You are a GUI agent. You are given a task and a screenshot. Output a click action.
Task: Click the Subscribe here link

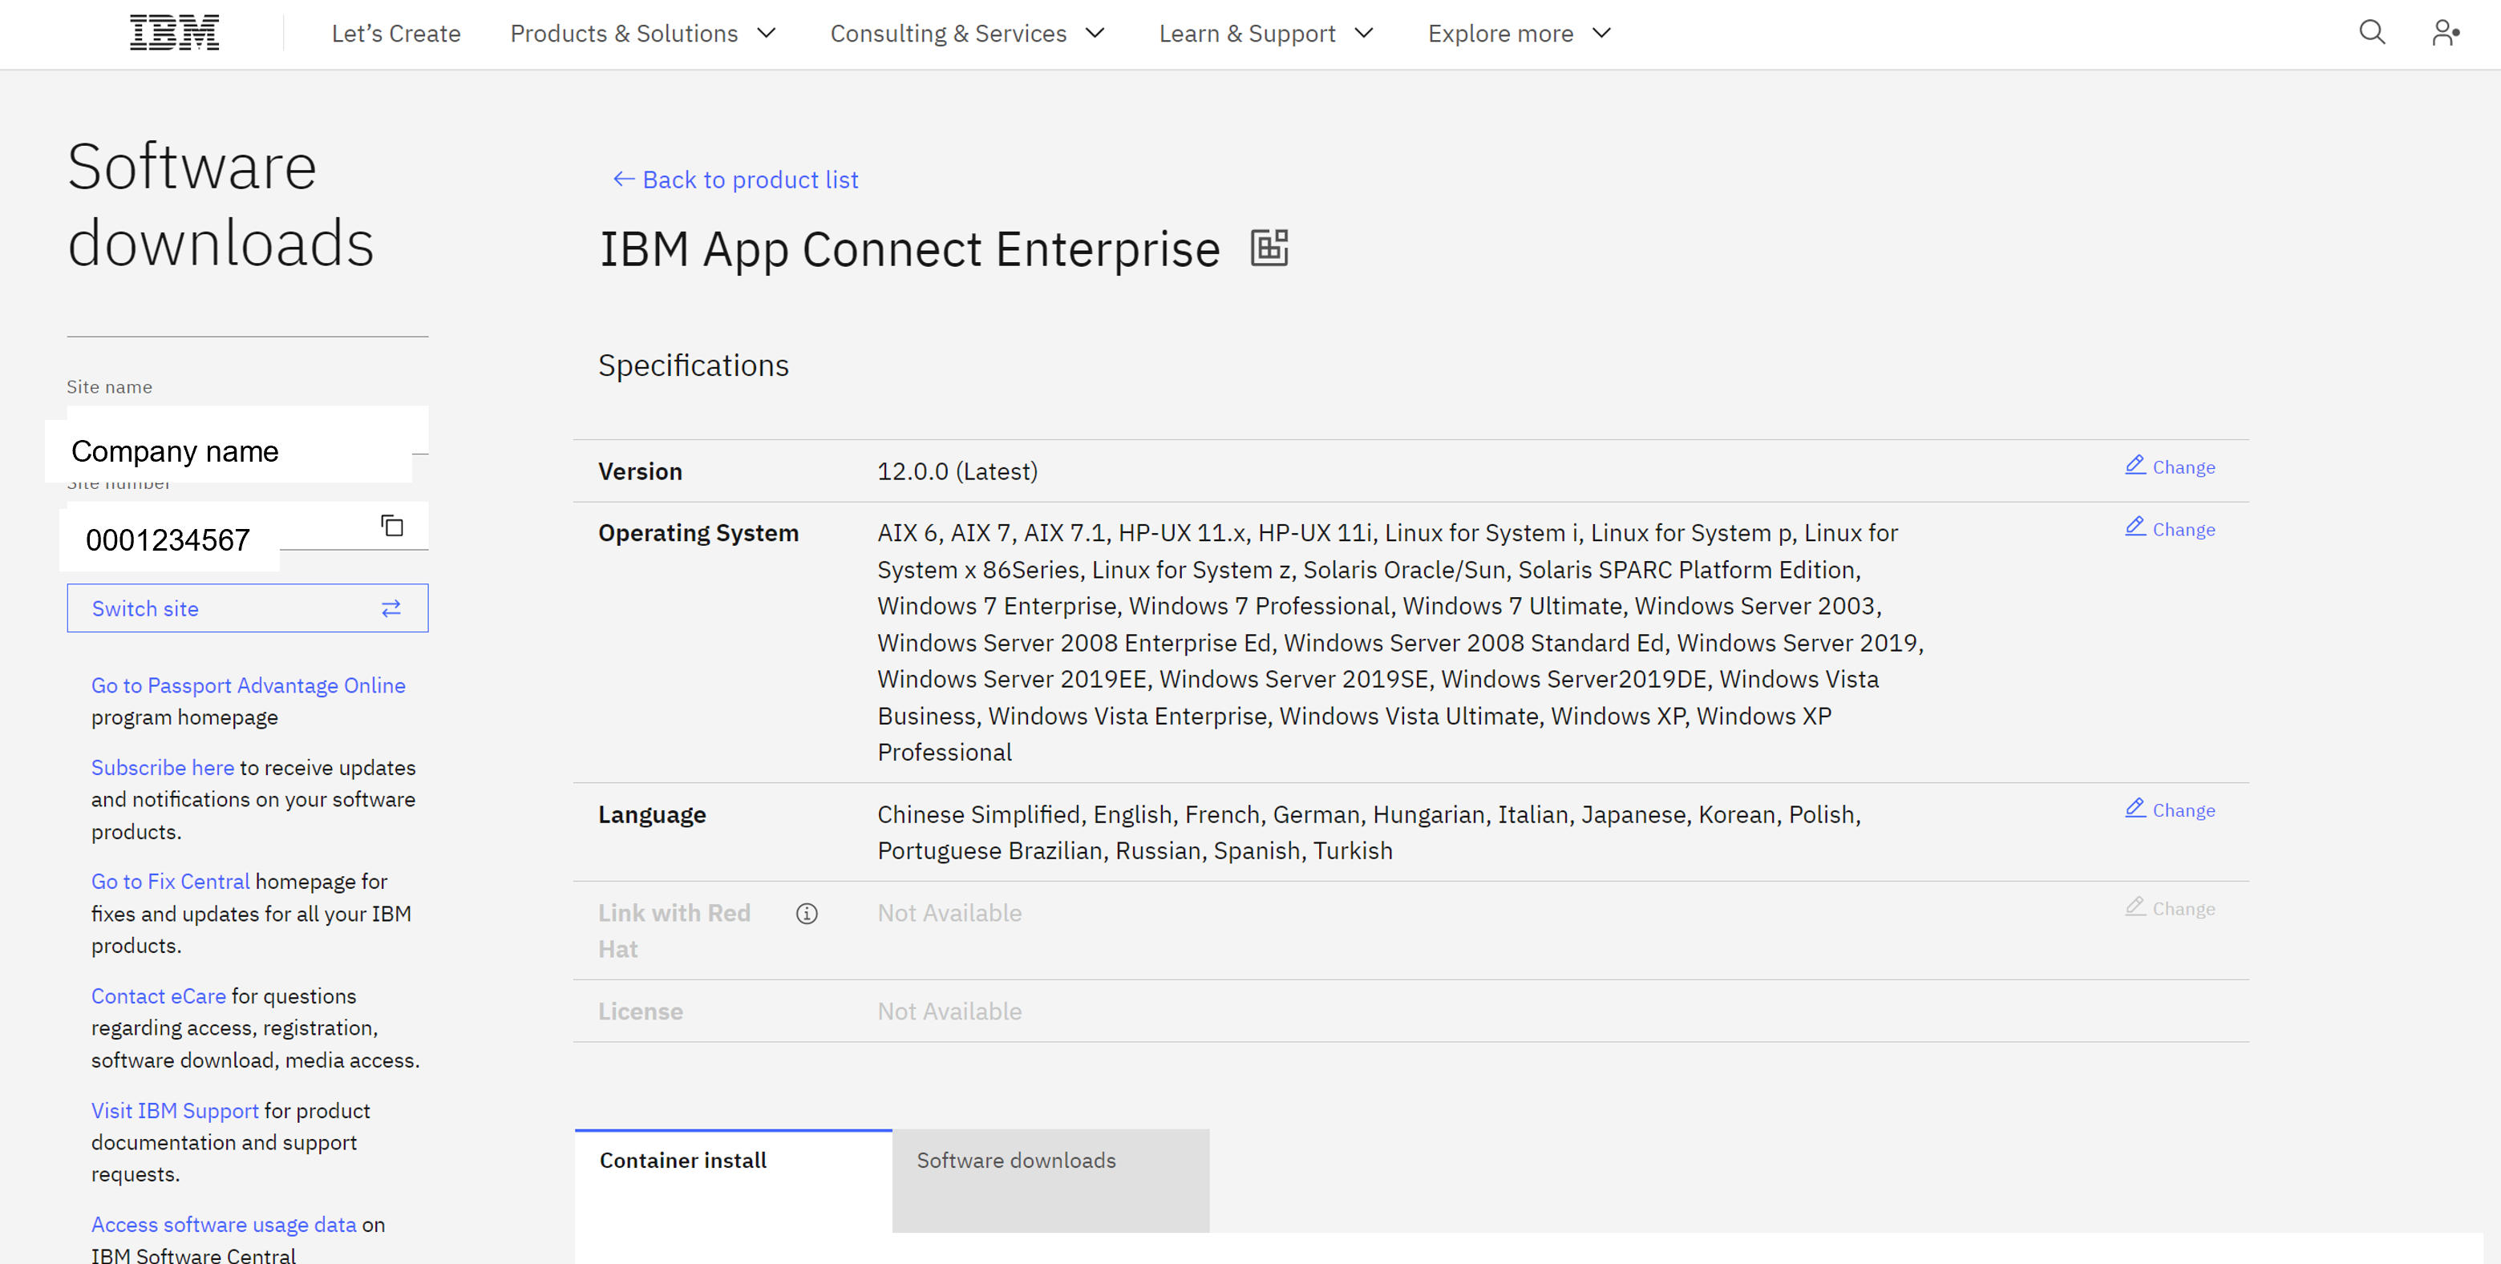[x=162, y=768]
